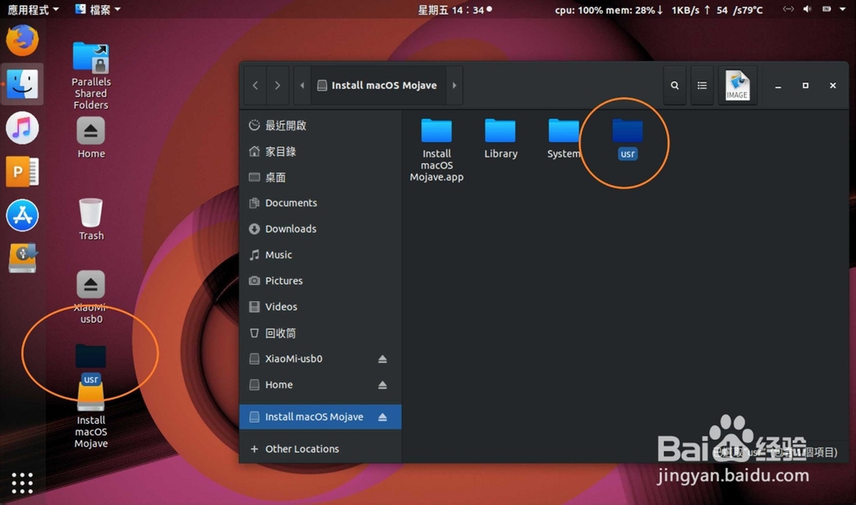
Task: Expand path bar left arrow
Action: click(x=302, y=86)
